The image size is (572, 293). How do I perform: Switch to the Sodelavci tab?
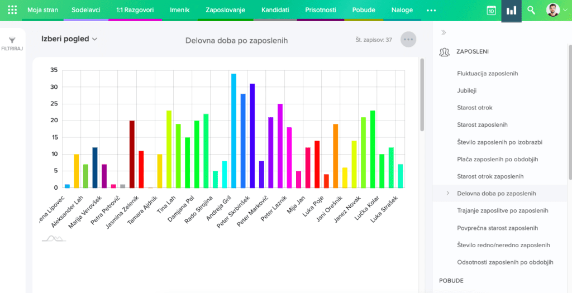tap(86, 10)
